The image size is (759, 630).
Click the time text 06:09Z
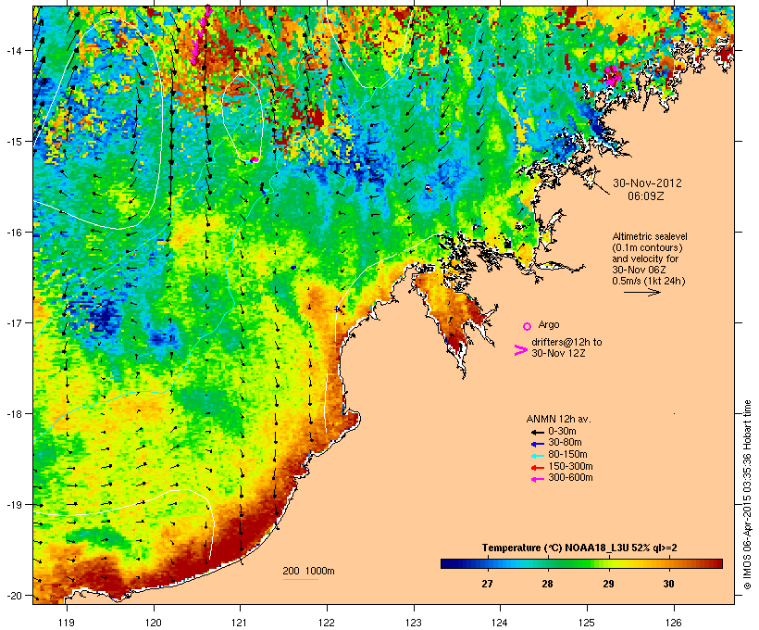[646, 195]
